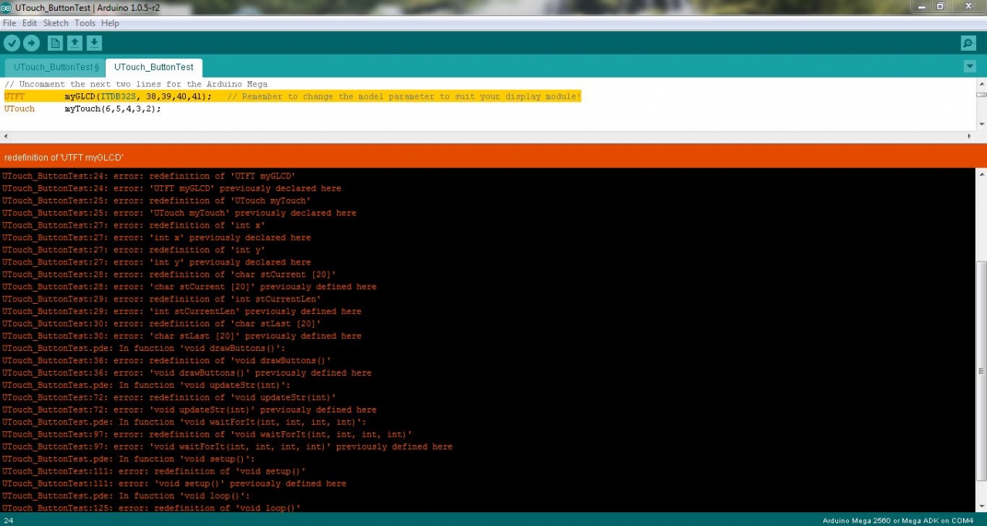Click the Arduino logo in title bar
The height and width of the screenshot is (526, 987).
[x=6, y=7]
